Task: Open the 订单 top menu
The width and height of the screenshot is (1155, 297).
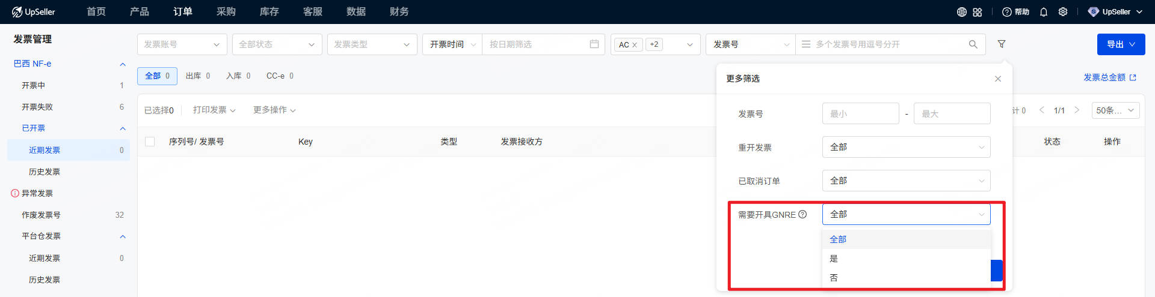Action: coord(183,12)
